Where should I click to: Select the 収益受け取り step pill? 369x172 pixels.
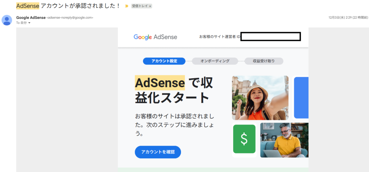264,61
